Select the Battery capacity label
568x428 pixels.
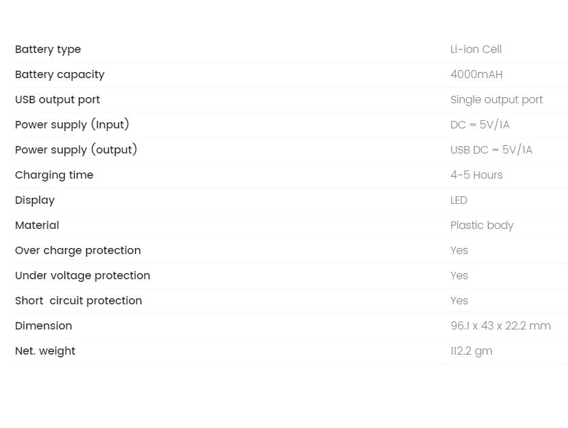point(60,75)
